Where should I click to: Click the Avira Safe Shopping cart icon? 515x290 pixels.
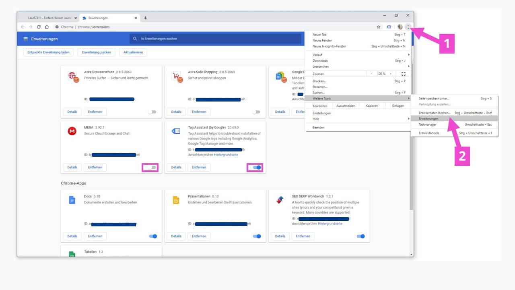[177, 77]
